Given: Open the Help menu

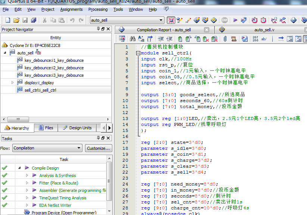Looking at the screenshot, I should [153, 9].
